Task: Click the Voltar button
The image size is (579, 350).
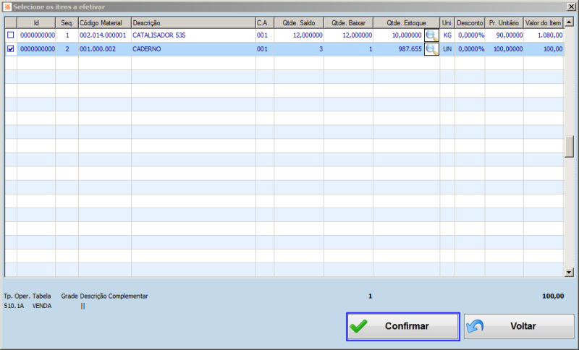Action: coord(519,326)
